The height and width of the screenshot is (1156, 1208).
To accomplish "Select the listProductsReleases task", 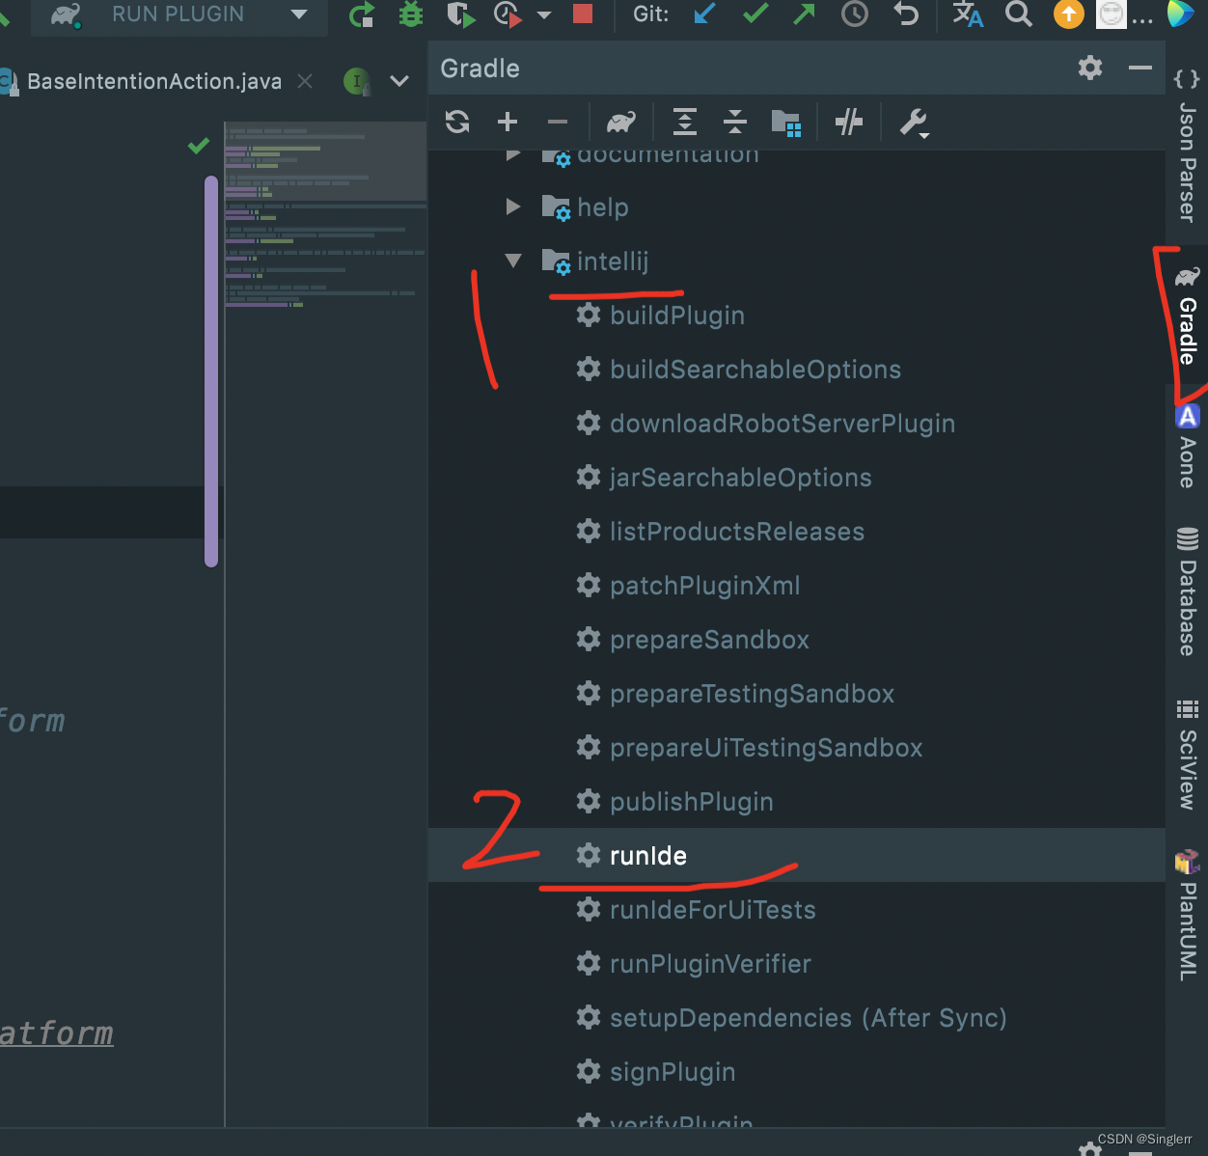I will tap(720, 532).
